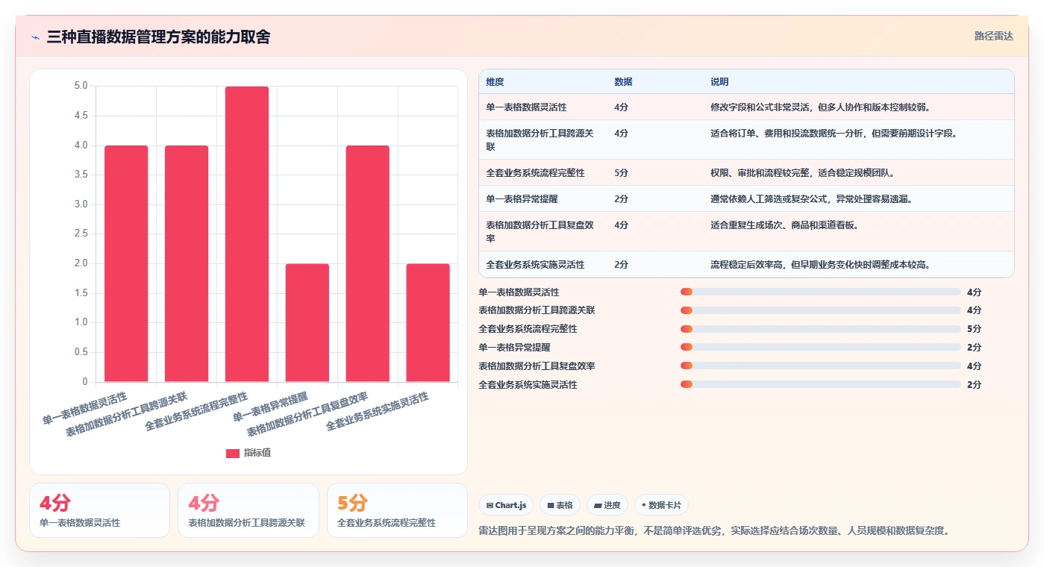Select the 单一表格数据灵活性 table row
1044x567 pixels.
(746, 107)
